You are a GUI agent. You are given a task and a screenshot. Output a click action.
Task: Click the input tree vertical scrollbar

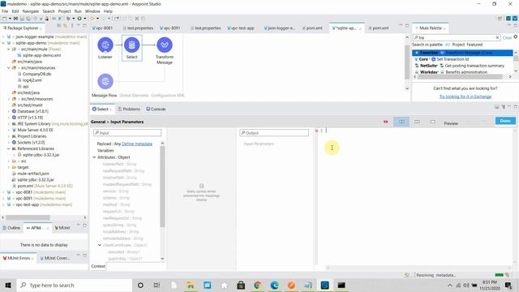pos(162,186)
